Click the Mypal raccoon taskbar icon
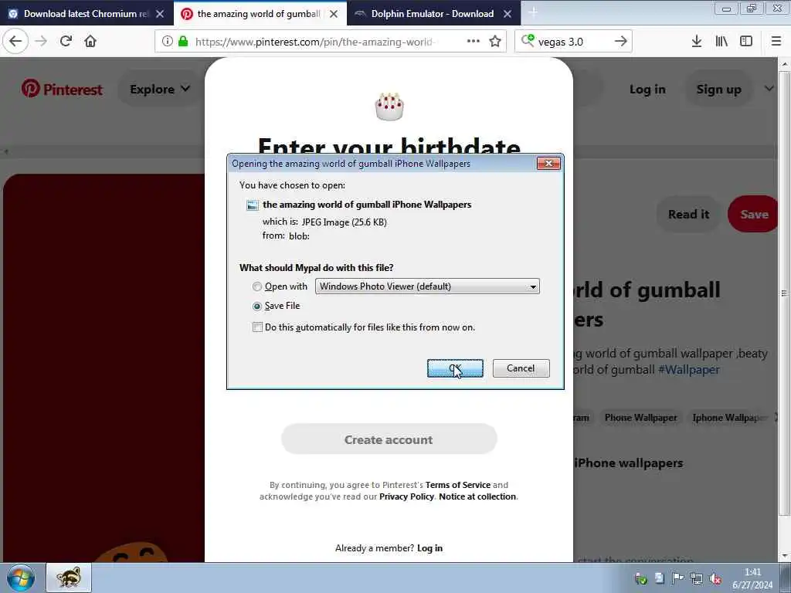Viewport: 791px width, 593px height. coord(69,578)
